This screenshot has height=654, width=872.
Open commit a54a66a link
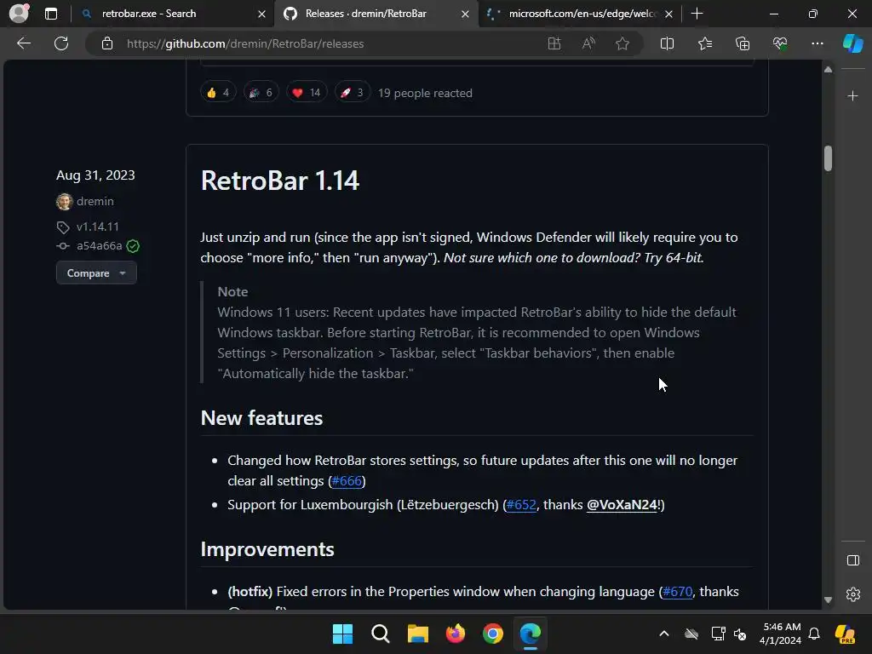99,246
